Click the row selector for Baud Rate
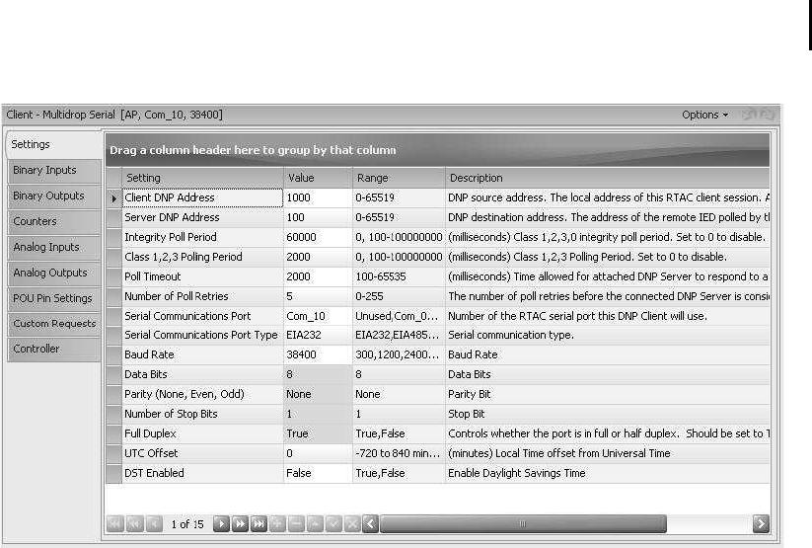 click(x=113, y=355)
